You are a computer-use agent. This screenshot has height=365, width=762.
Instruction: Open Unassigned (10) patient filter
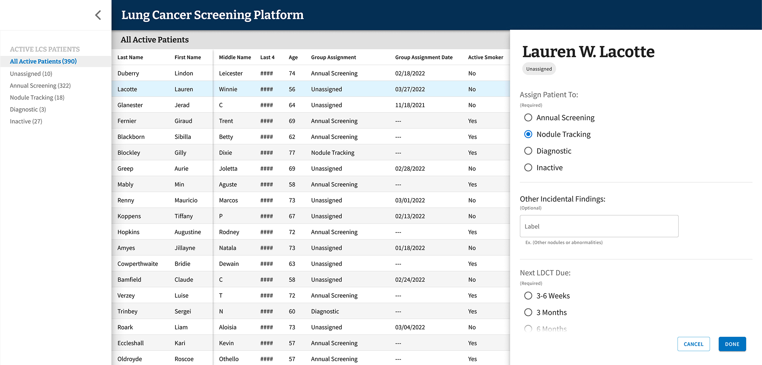[x=31, y=74]
